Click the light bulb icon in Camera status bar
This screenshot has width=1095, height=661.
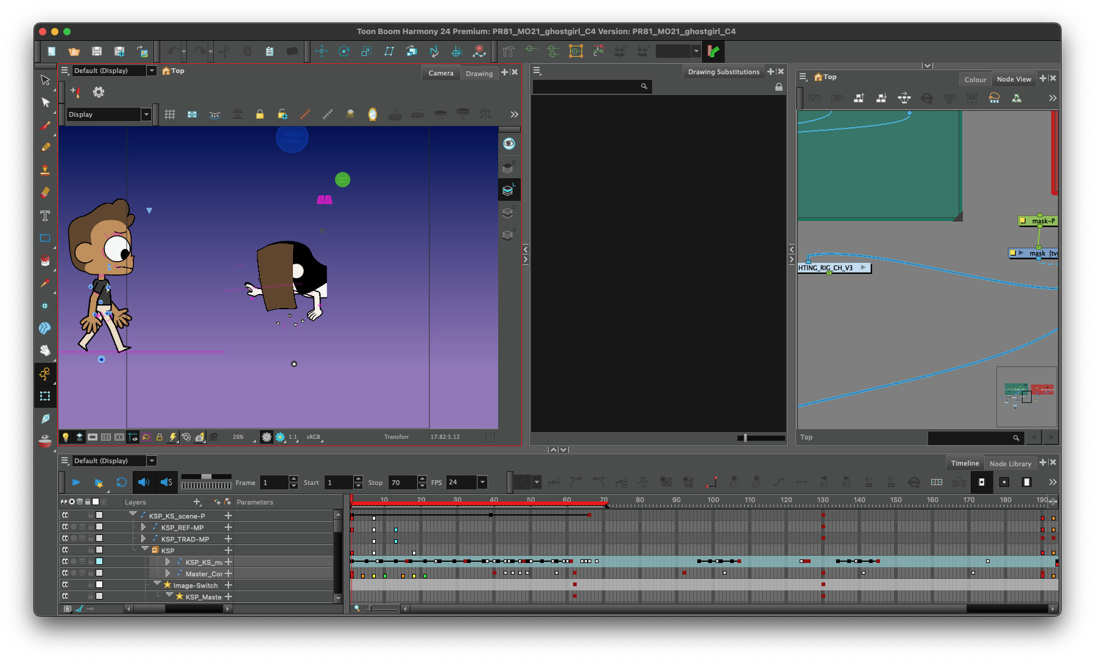click(x=66, y=437)
